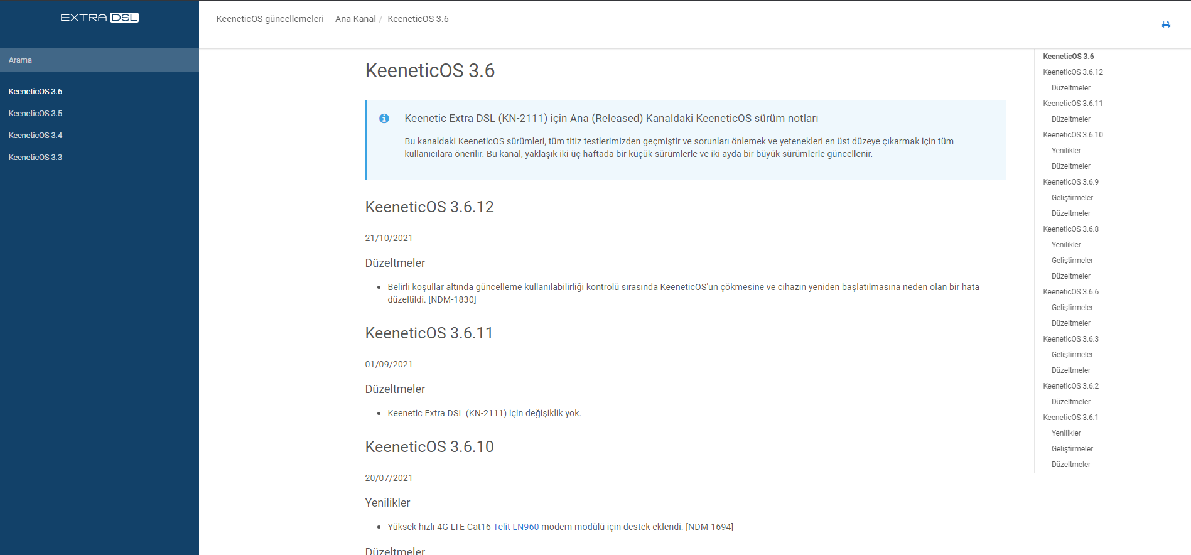This screenshot has height=555, width=1191.
Task: Click the notice title about Ana (Released) Kanal
Action: click(x=611, y=118)
